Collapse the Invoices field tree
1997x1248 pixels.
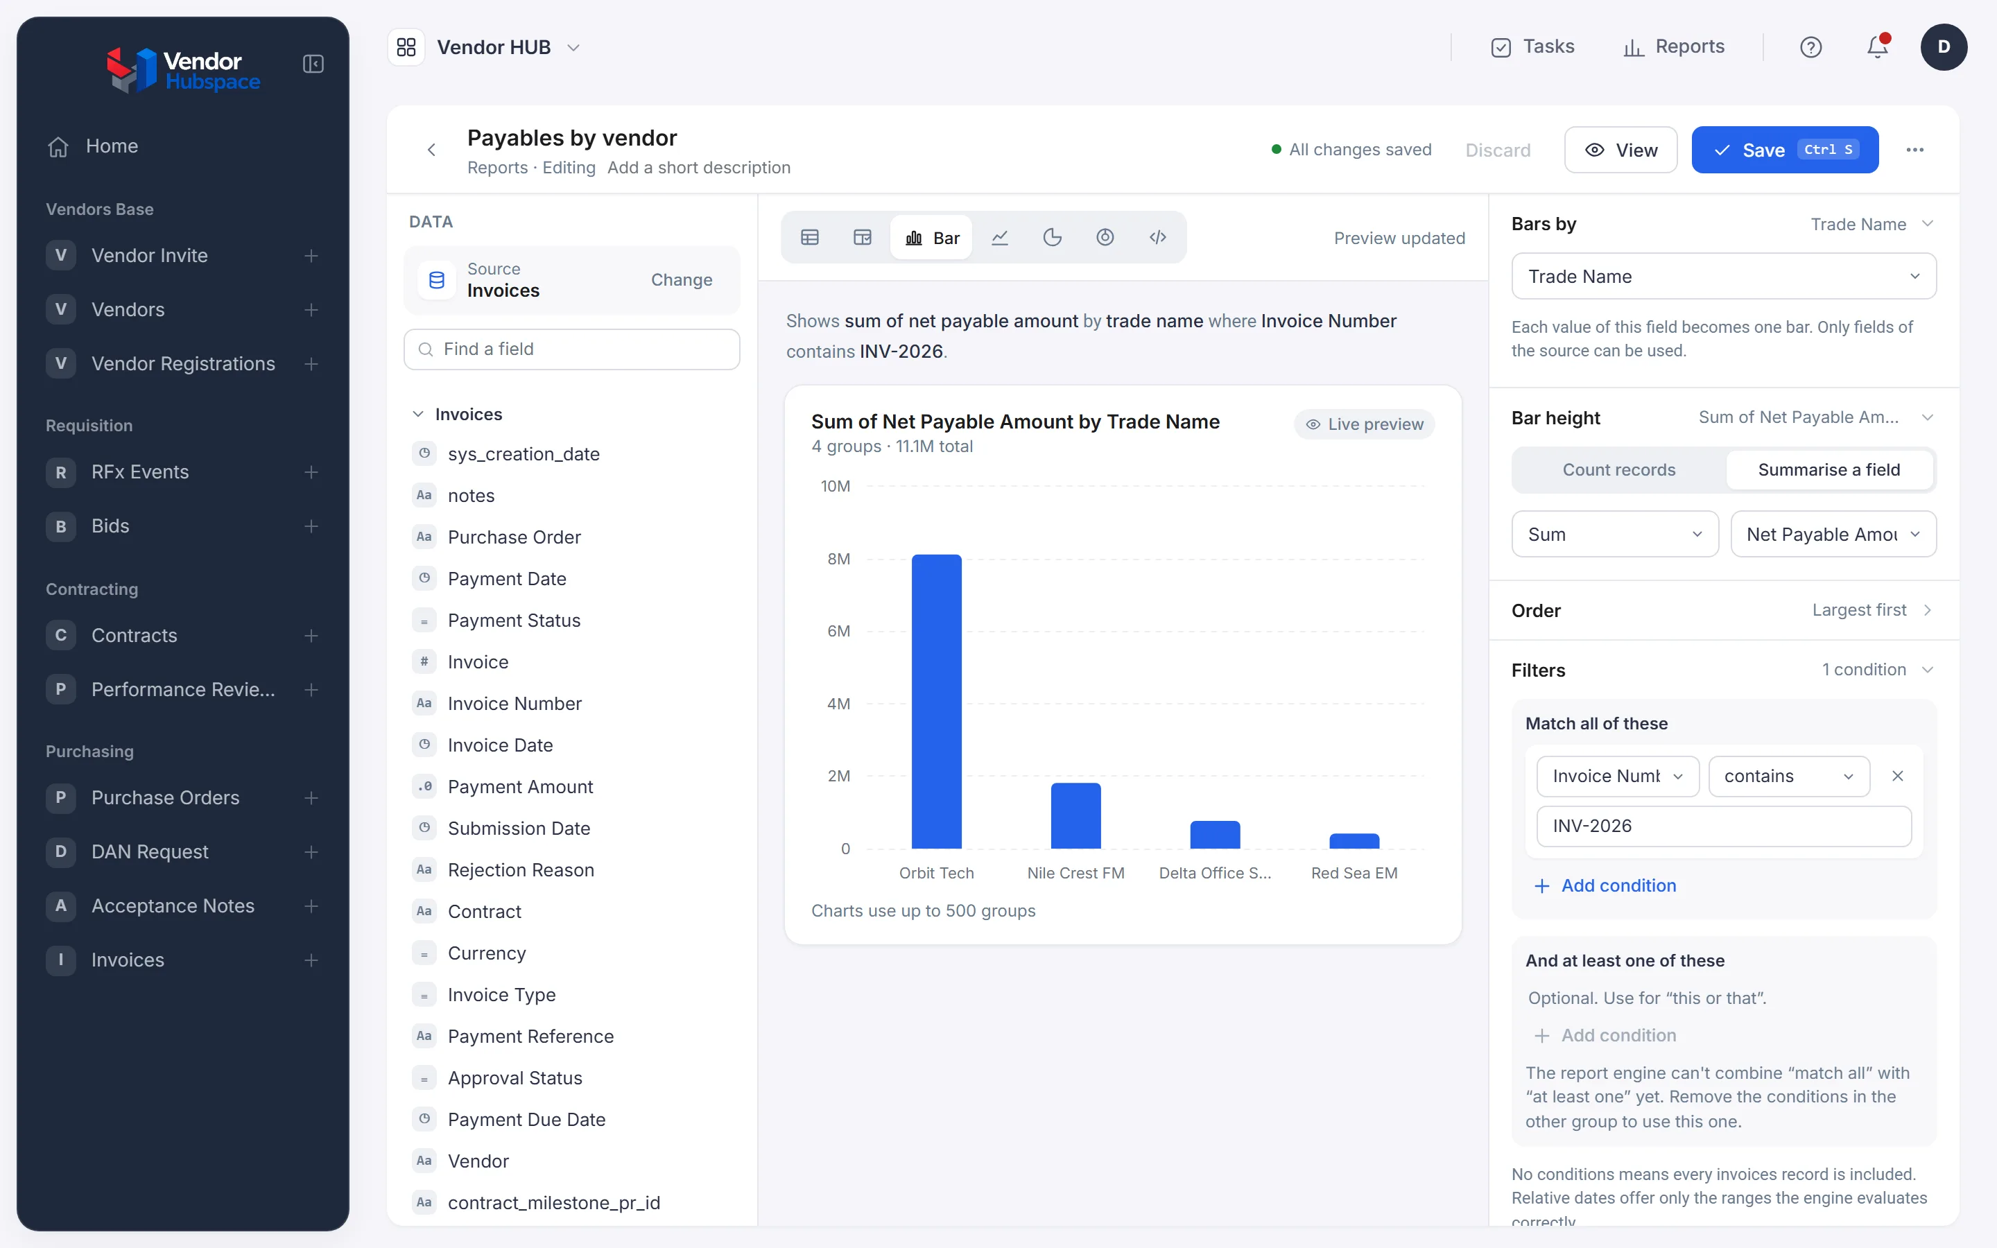(x=418, y=415)
